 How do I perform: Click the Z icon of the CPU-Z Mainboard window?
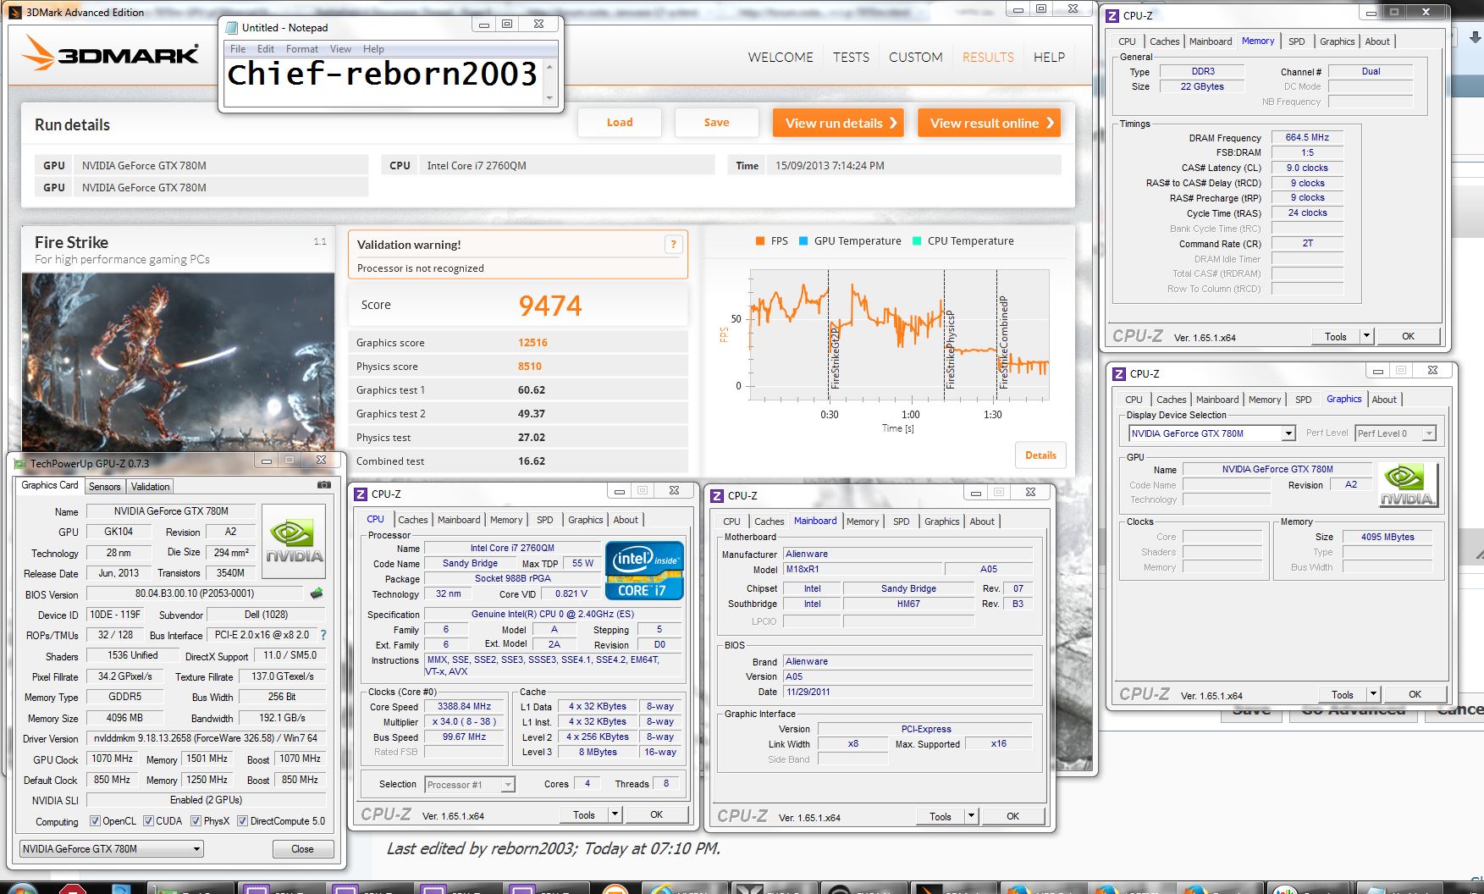(x=717, y=495)
